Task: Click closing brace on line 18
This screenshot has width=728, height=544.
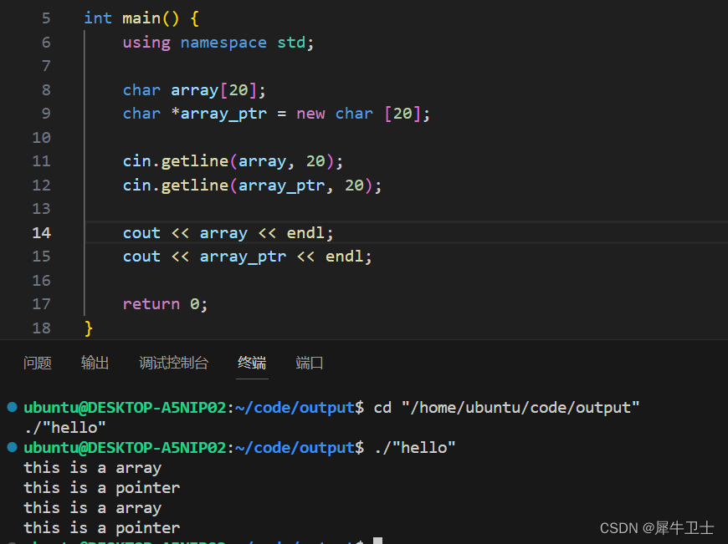Action: pos(89,328)
